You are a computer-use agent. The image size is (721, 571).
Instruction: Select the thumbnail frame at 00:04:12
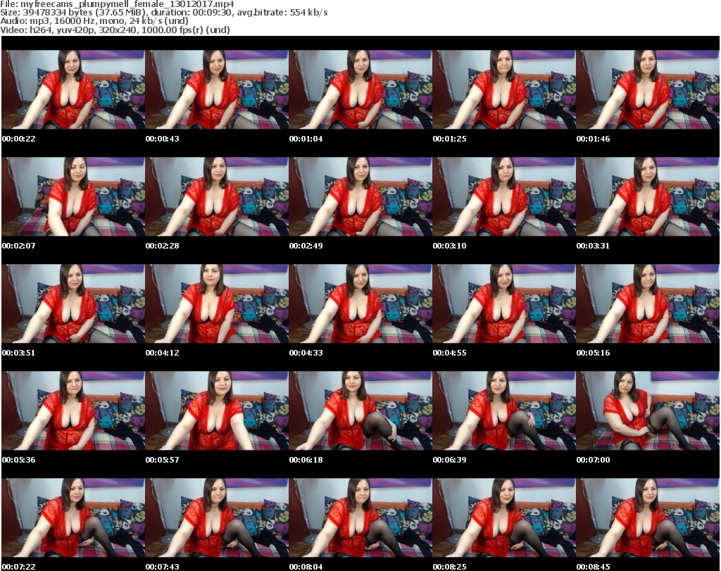217,304
